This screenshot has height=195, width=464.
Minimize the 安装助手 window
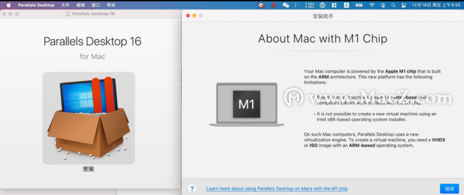[x=194, y=16]
